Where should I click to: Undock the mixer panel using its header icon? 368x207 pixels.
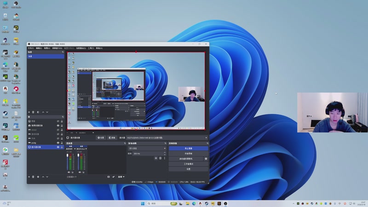(x=125, y=143)
